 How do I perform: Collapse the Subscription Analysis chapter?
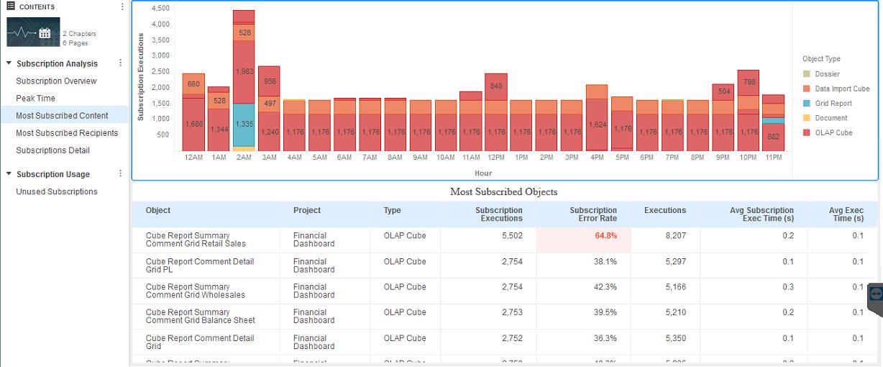pos(9,64)
